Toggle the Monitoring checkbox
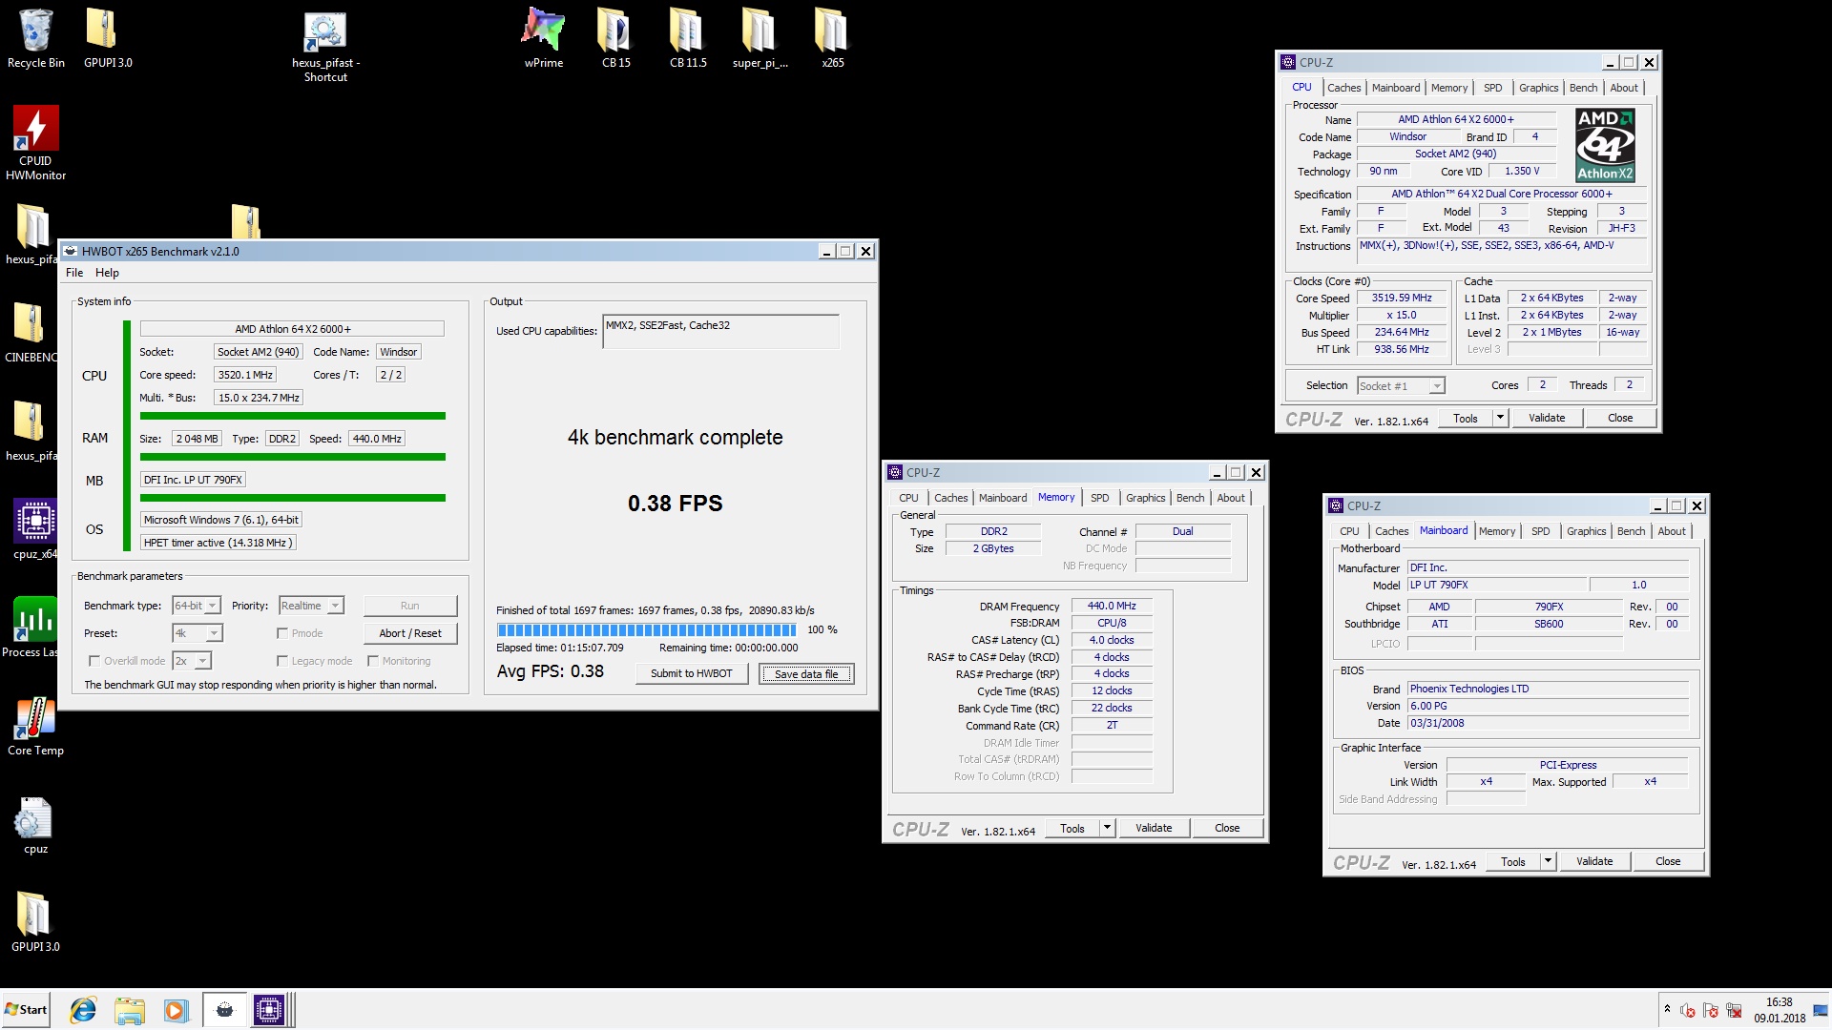The image size is (1832, 1030). point(373,661)
